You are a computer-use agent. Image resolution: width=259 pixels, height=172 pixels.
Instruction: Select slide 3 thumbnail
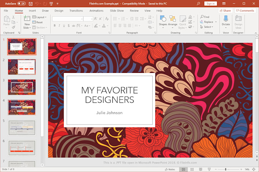22,87
